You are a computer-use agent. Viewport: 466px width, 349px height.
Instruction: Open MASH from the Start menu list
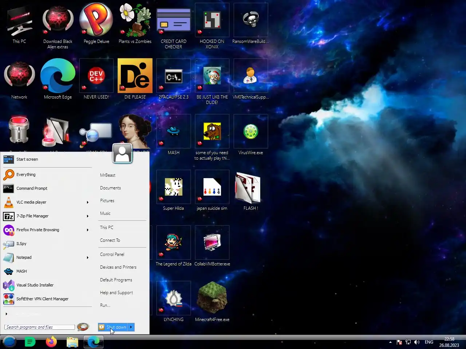coord(47,271)
